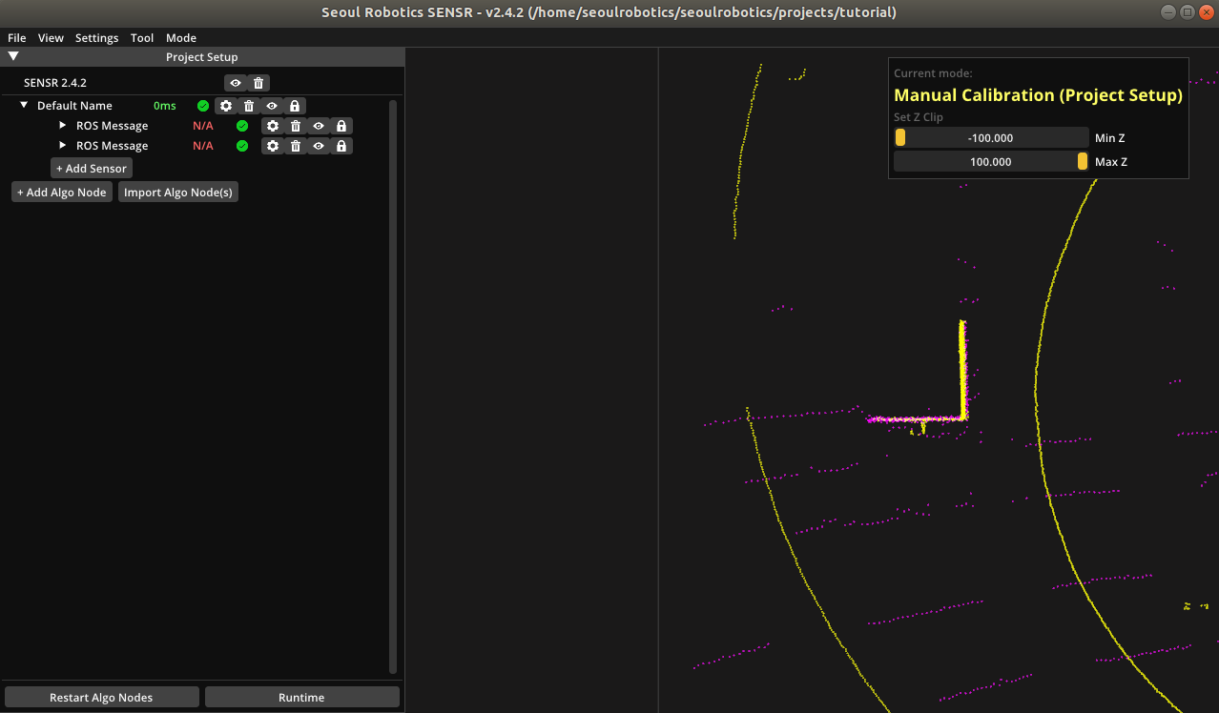Image resolution: width=1219 pixels, height=713 pixels.
Task: Minimize the SENSR window
Action: tap(1169, 12)
